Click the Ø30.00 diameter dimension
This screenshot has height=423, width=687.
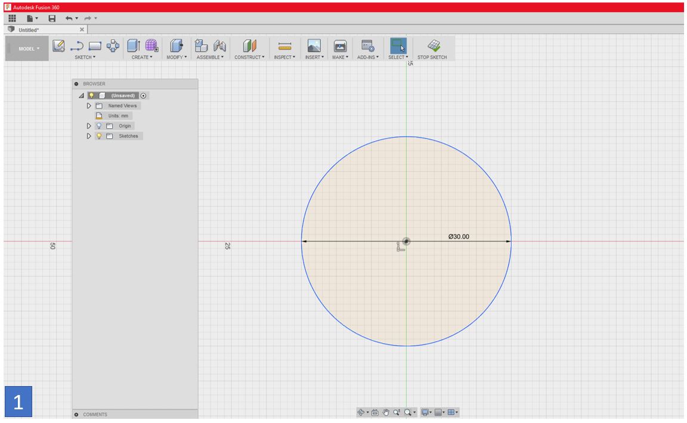pos(459,237)
